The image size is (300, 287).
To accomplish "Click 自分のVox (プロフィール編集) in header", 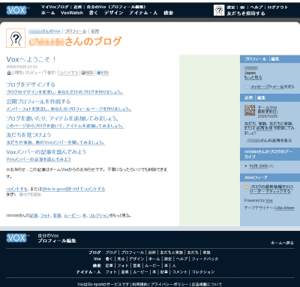I will pos(116,7).
